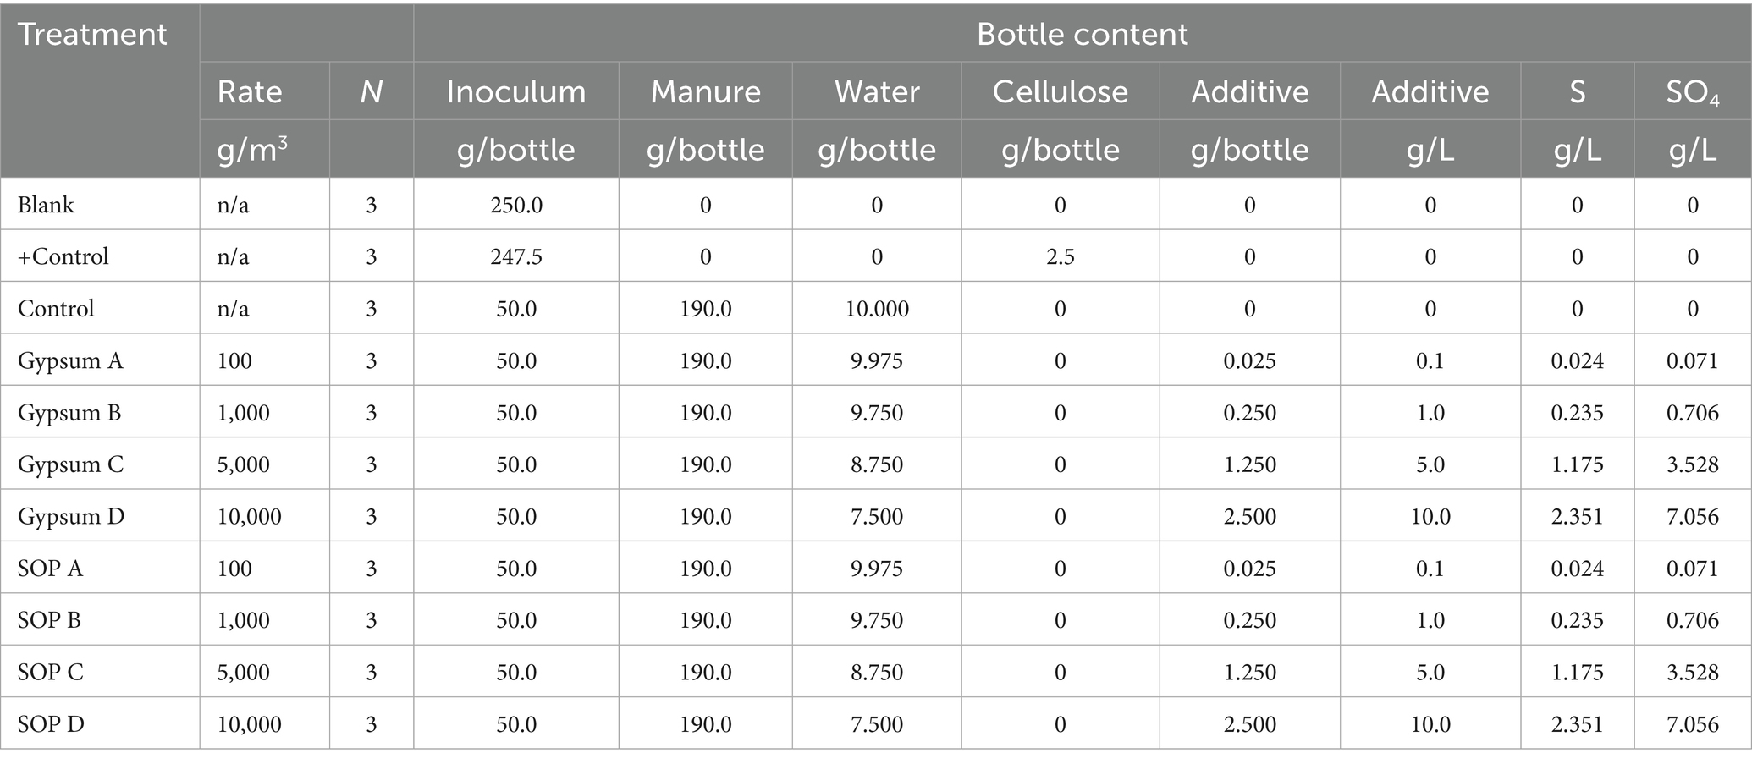Click the 247.5 inoculum value
The image size is (1752, 764).
pos(516,256)
